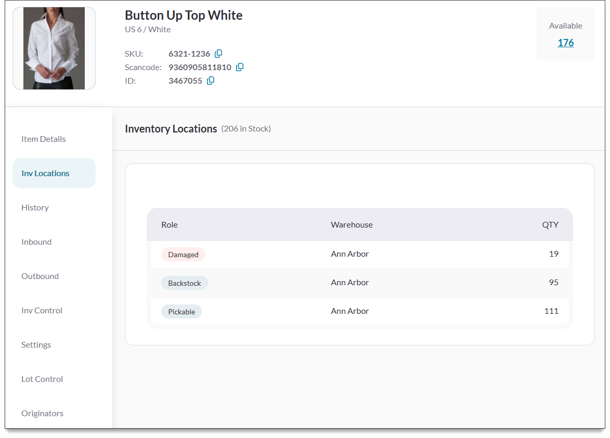The height and width of the screenshot is (438, 610).
Task: Open the History section
Action: click(x=35, y=207)
